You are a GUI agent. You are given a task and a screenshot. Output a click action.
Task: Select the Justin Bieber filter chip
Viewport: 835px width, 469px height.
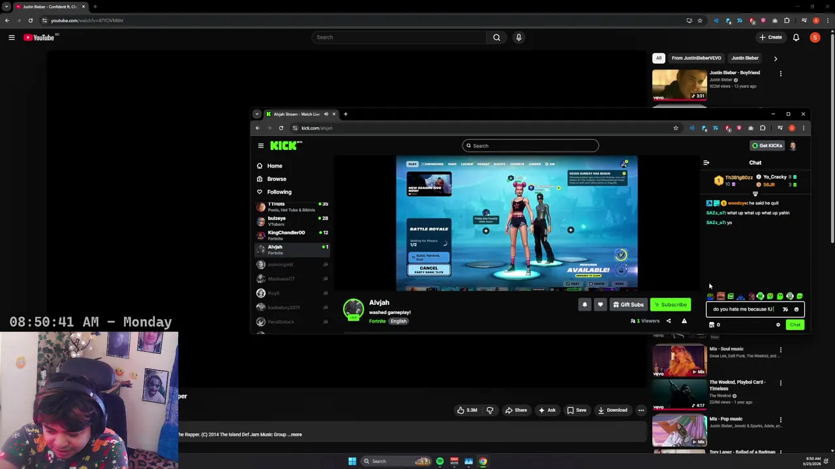744,58
